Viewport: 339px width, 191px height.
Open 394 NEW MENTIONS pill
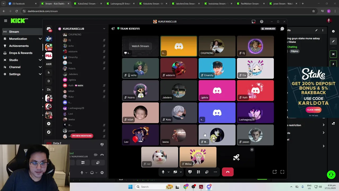pos(82,136)
